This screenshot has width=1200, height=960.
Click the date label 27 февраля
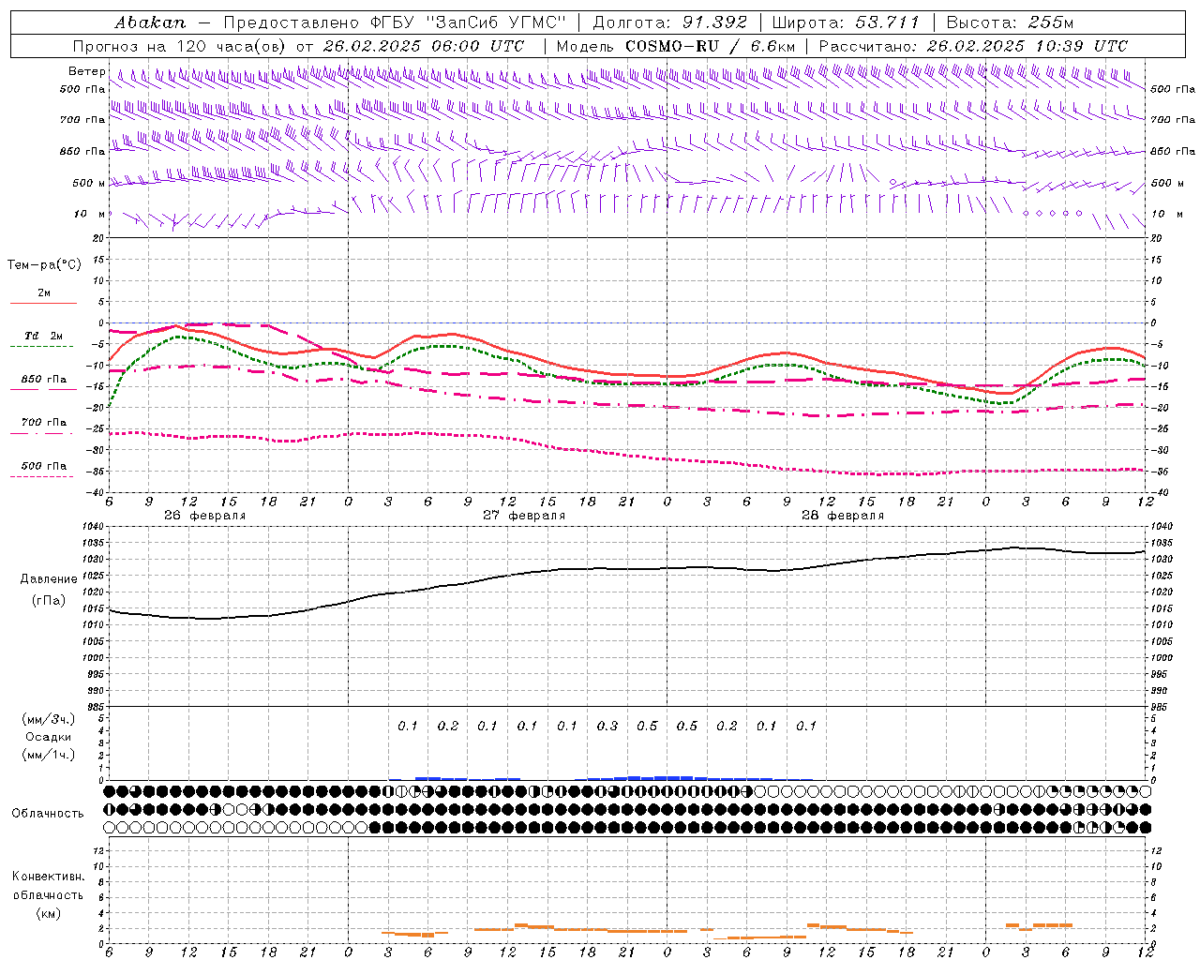[x=524, y=516]
